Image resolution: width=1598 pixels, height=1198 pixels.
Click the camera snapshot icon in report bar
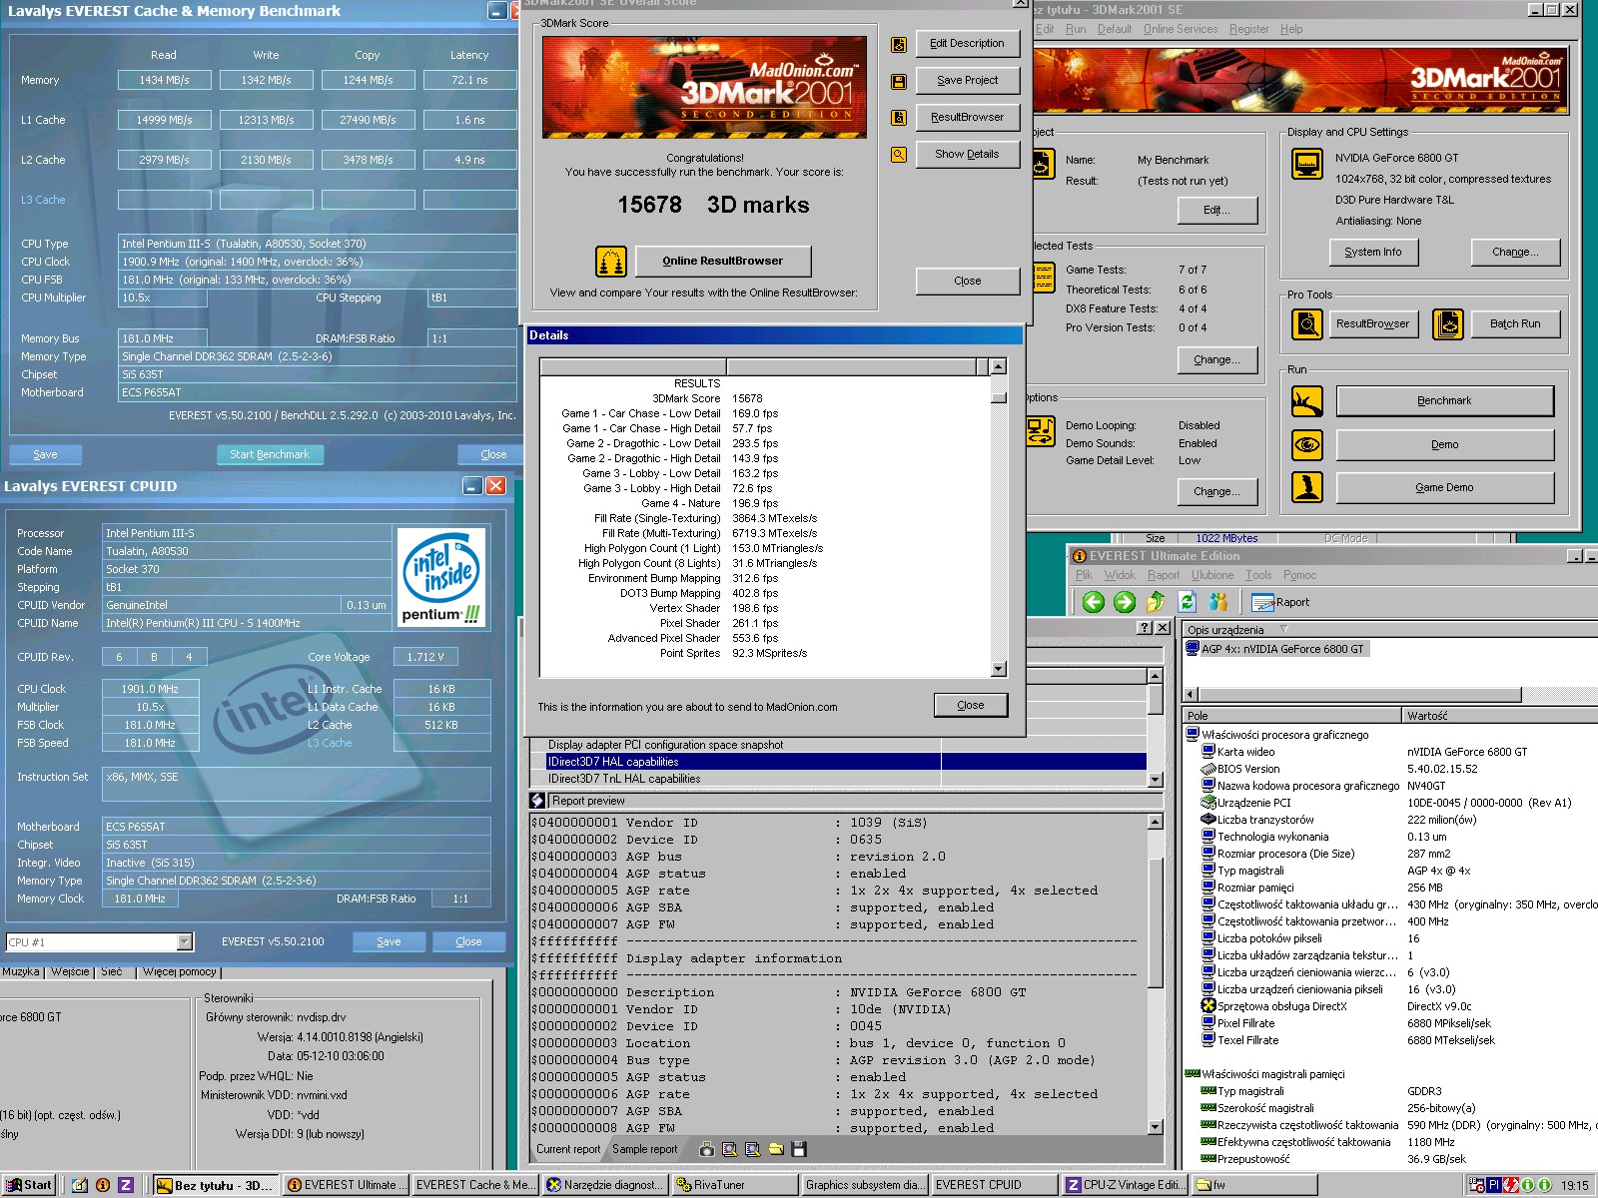[x=707, y=1150]
